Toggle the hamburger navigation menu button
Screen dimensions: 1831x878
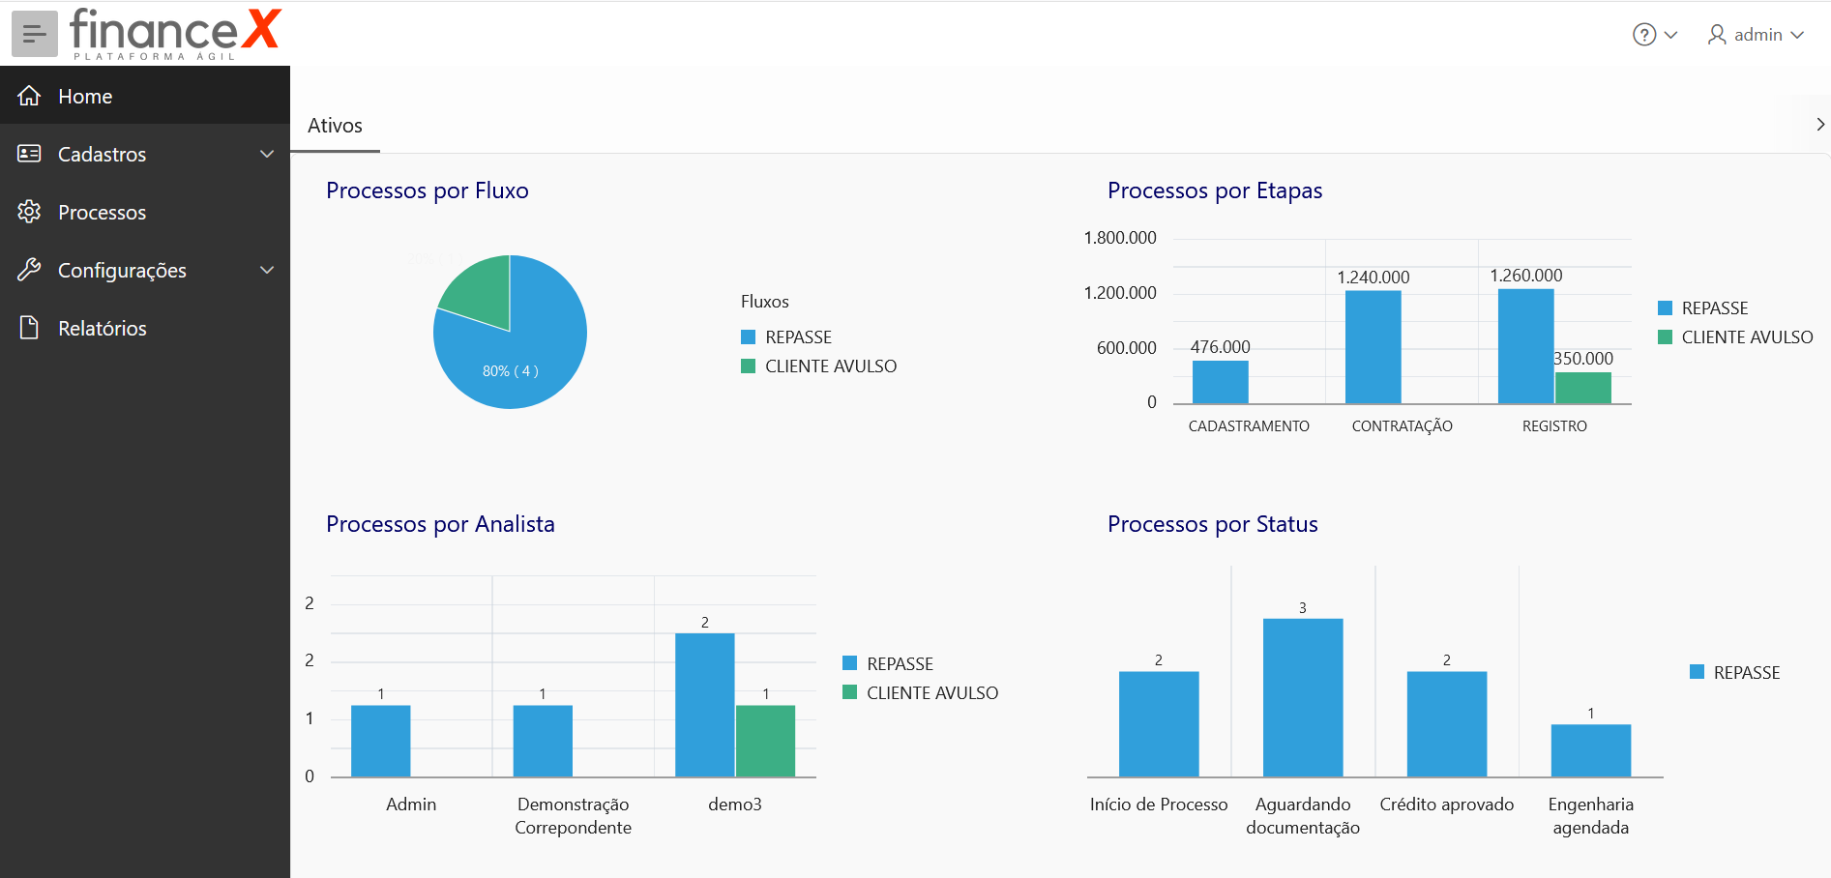pos(35,34)
